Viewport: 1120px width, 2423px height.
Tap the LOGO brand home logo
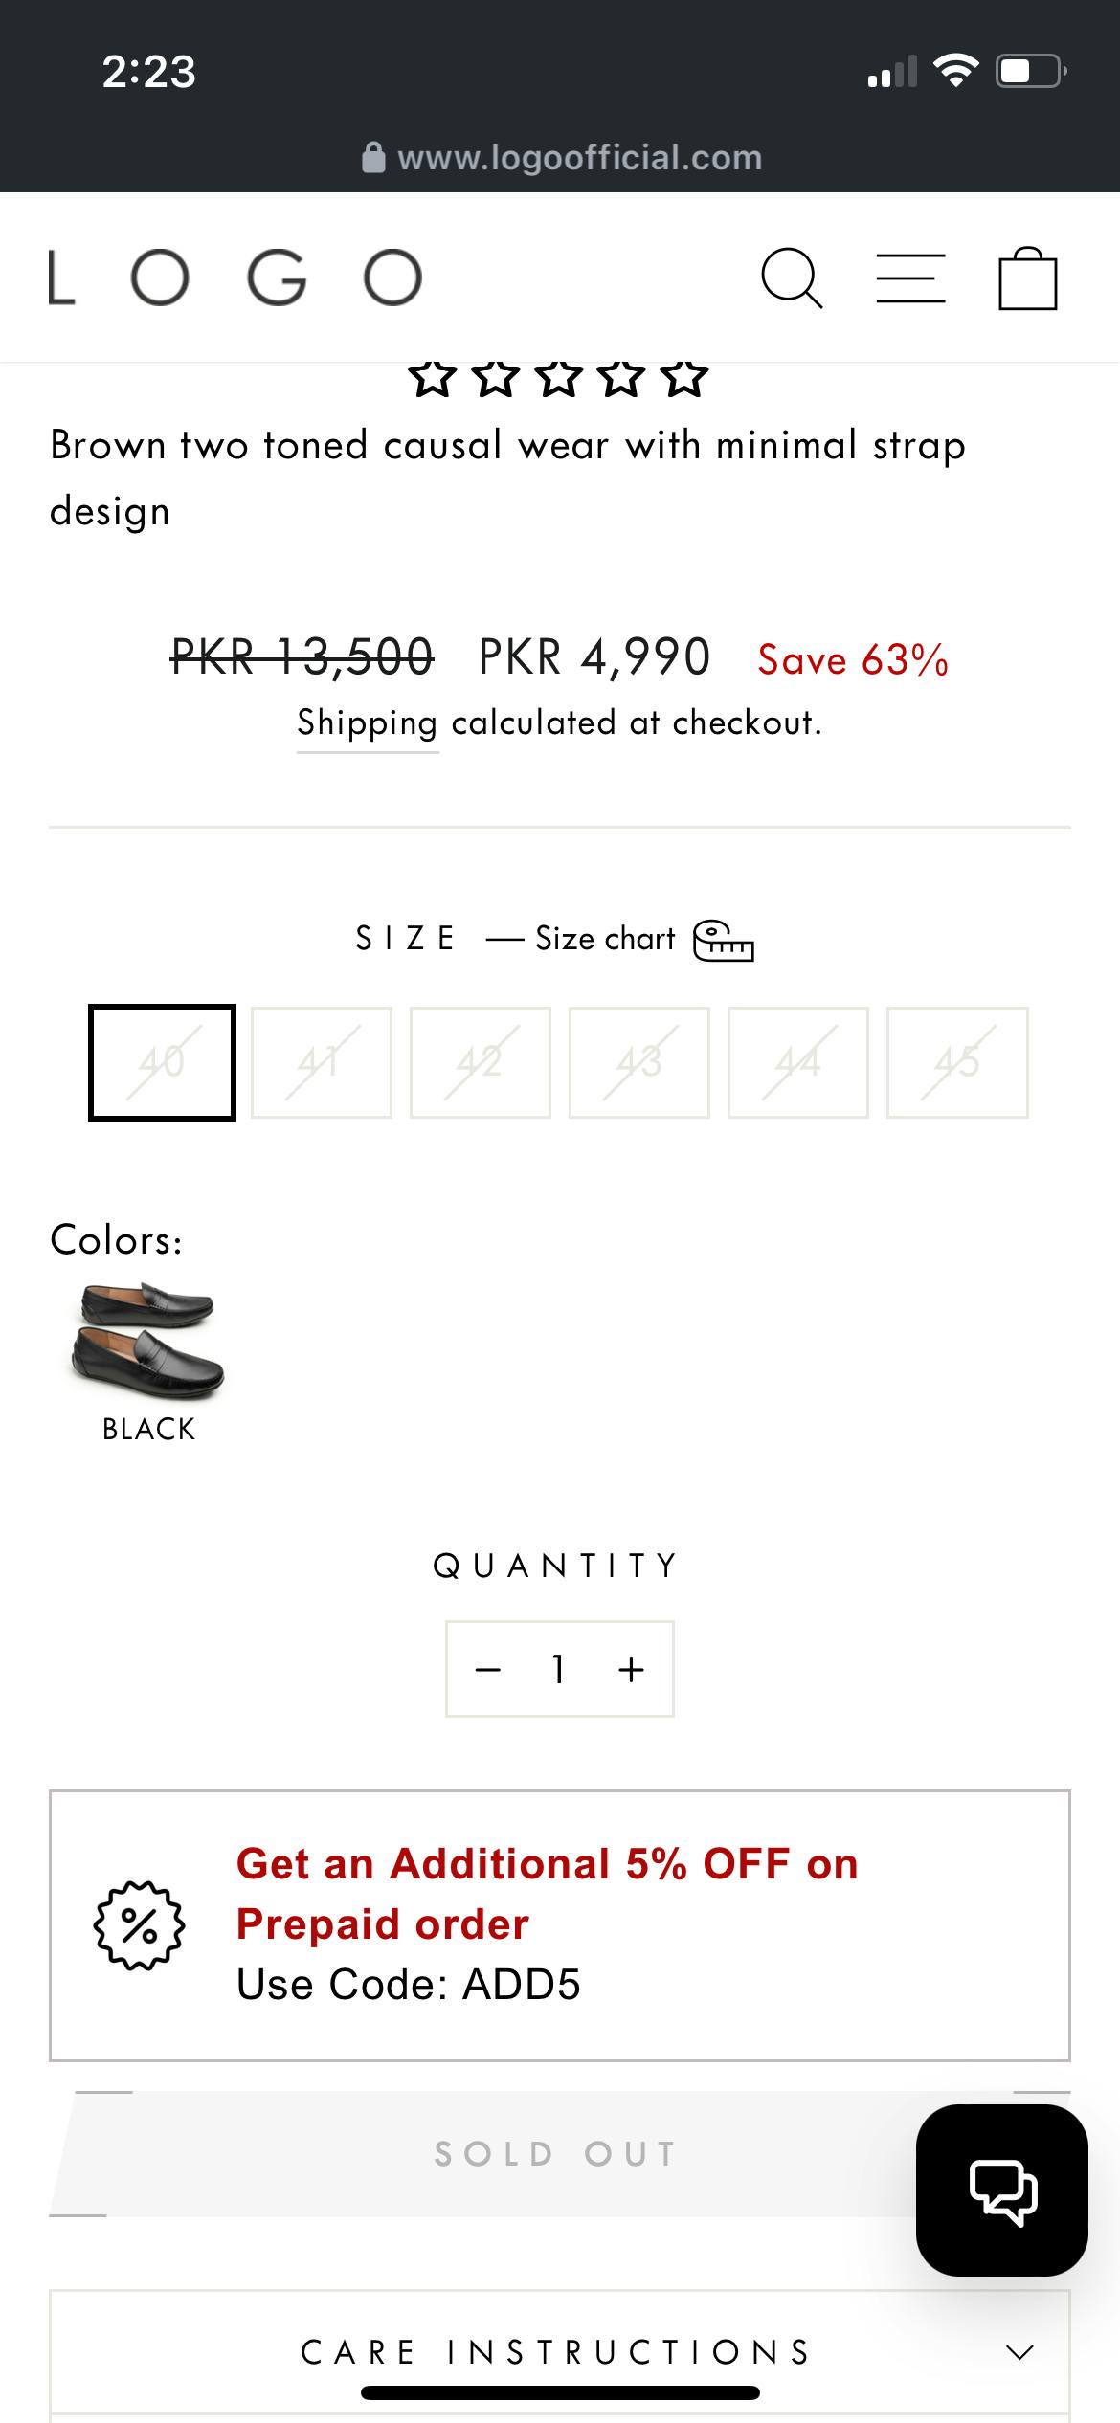click(x=235, y=278)
